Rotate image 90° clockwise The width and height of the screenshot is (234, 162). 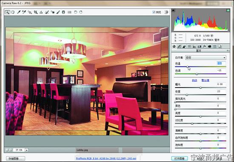81,12
